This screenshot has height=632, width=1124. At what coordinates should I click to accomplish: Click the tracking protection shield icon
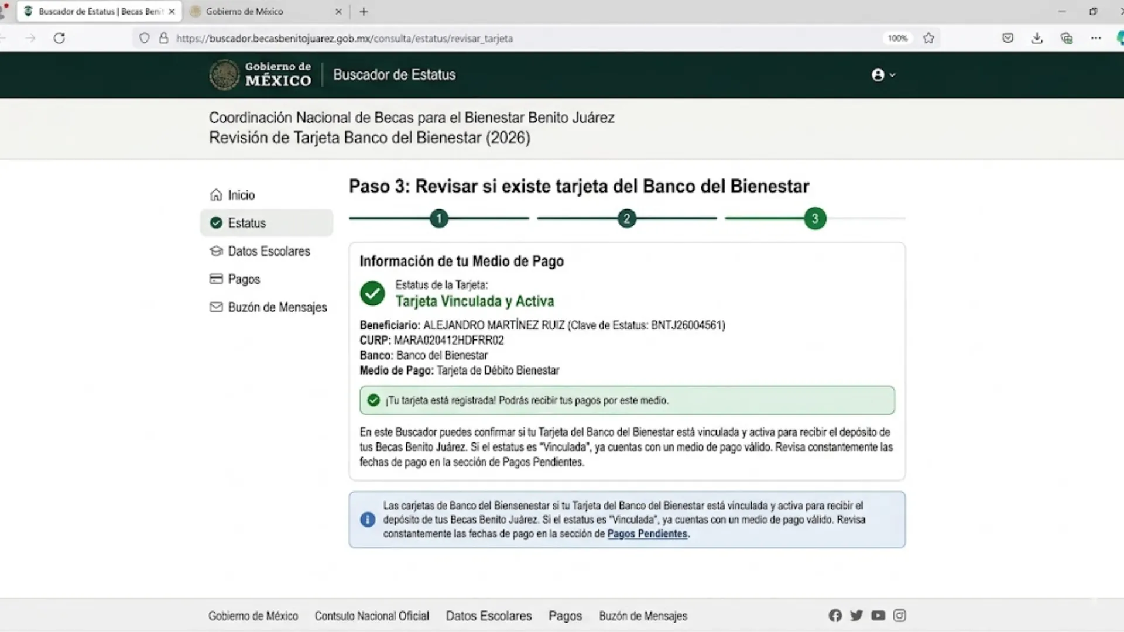point(144,38)
